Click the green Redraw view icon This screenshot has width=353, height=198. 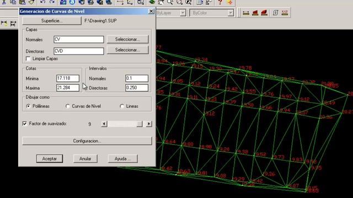152,2
